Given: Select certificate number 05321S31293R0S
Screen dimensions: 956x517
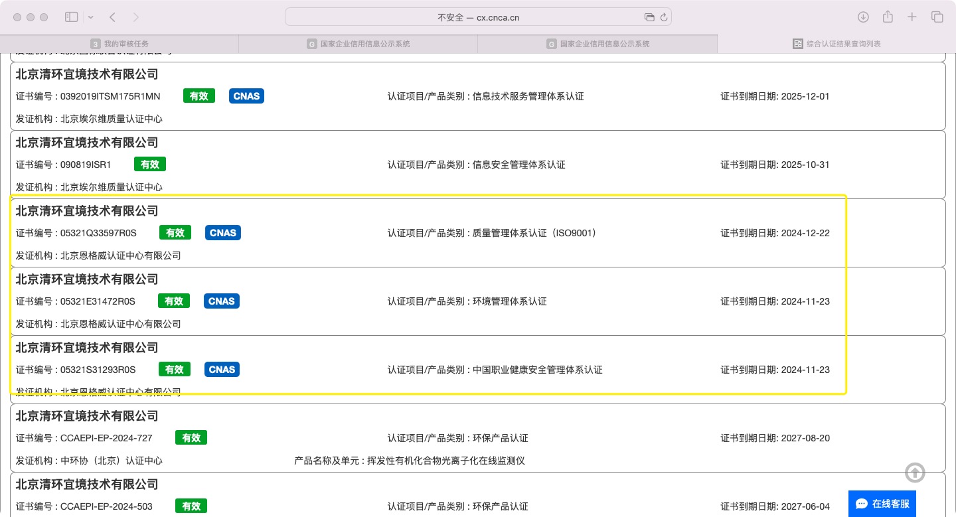Looking at the screenshot, I should tap(98, 370).
